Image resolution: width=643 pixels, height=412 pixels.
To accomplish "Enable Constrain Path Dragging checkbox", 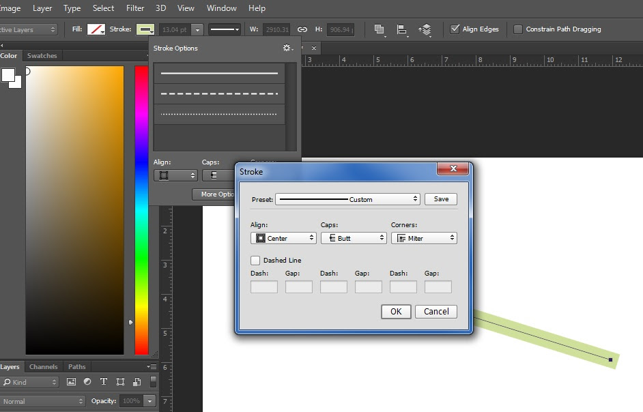I will coord(518,29).
